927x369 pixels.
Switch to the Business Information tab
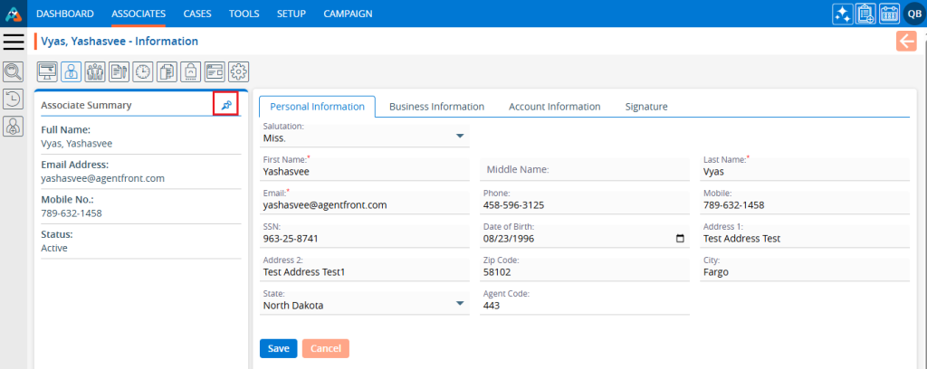click(436, 107)
